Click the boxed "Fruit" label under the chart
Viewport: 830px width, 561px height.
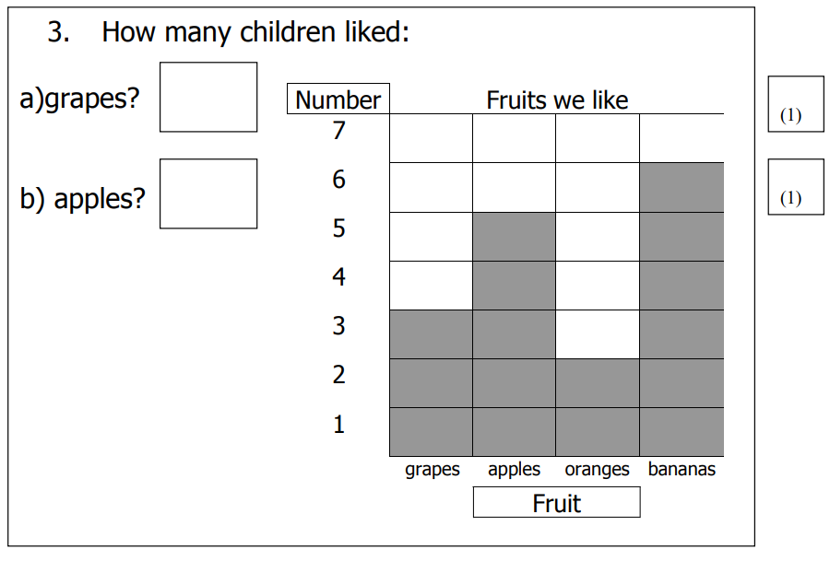click(556, 503)
